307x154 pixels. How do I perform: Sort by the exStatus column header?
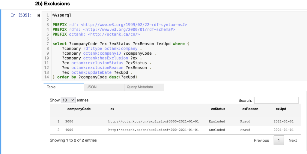point(218,109)
